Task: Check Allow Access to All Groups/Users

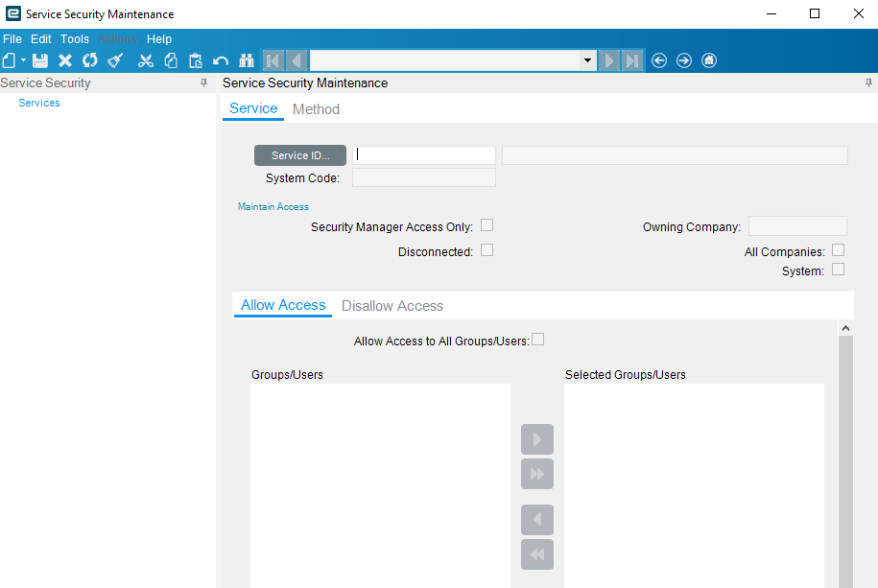Action: [x=537, y=340]
